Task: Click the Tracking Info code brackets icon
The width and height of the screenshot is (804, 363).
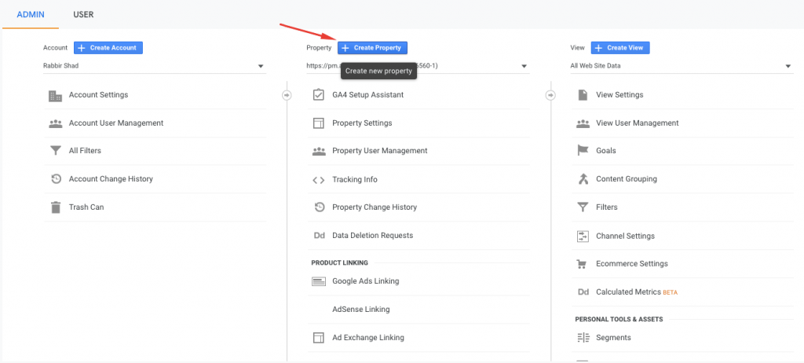Action: tap(318, 180)
